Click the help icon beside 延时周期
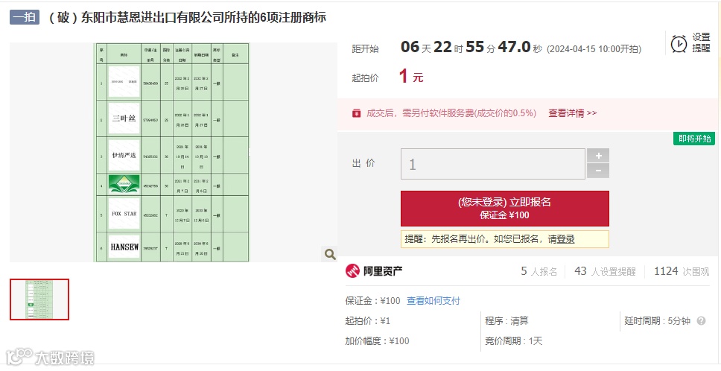Screen dimensions: 721x371 [x=701, y=321]
